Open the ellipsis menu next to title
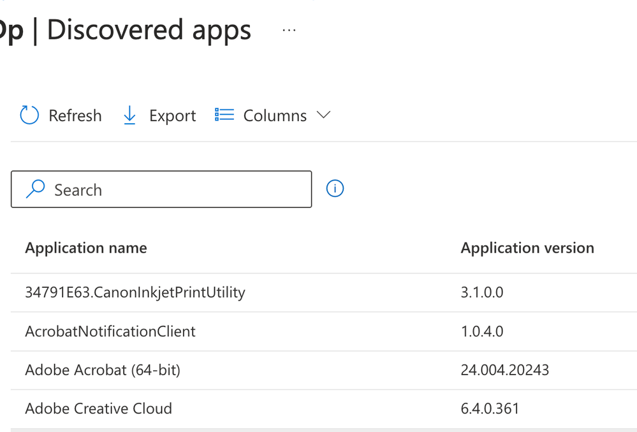Image resolution: width=637 pixels, height=432 pixels. point(289,30)
